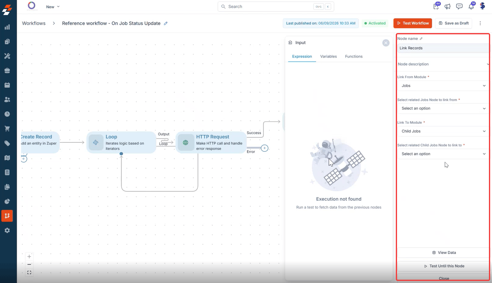492x283 pixels.
Task: Open the people group icon in sidebar
Action: (7, 100)
